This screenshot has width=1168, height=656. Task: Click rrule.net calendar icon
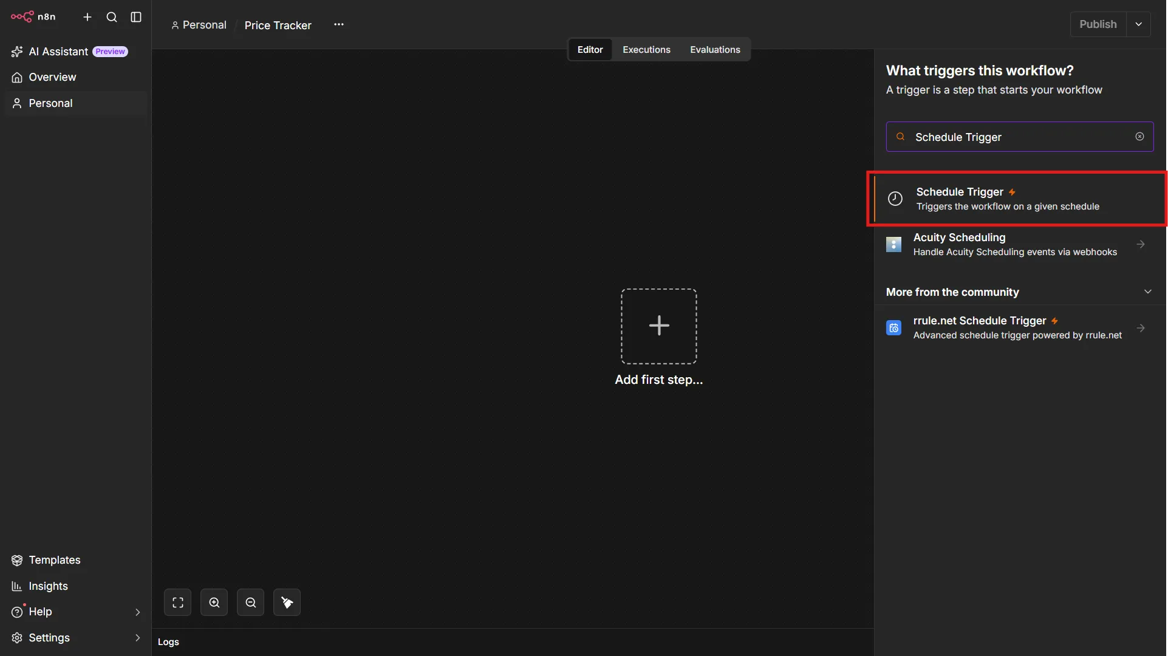coord(893,328)
